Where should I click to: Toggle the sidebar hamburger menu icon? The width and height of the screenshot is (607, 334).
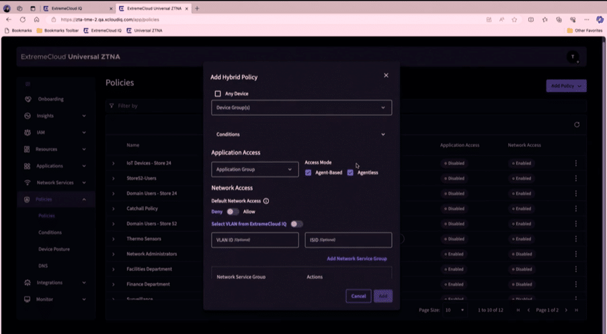point(27,84)
